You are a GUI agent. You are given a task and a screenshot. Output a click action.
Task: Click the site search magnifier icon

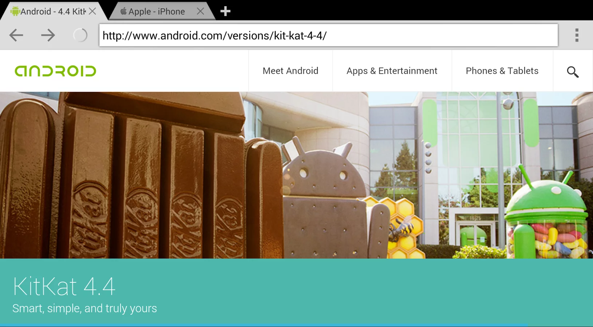coord(573,72)
